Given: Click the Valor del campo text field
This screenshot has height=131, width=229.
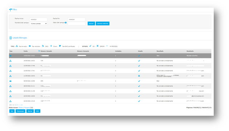Looking at the screenshot, I should (x=77, y=24).
